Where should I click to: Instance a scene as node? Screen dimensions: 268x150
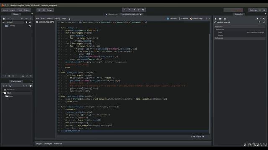(x=8, y=18)
